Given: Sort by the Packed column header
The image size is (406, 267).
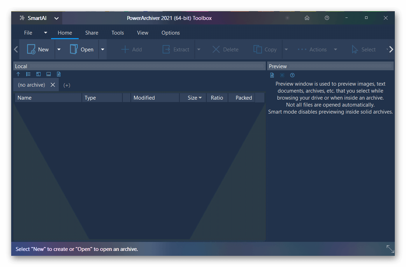Looking at the screenshot, I should pos(242,98).
